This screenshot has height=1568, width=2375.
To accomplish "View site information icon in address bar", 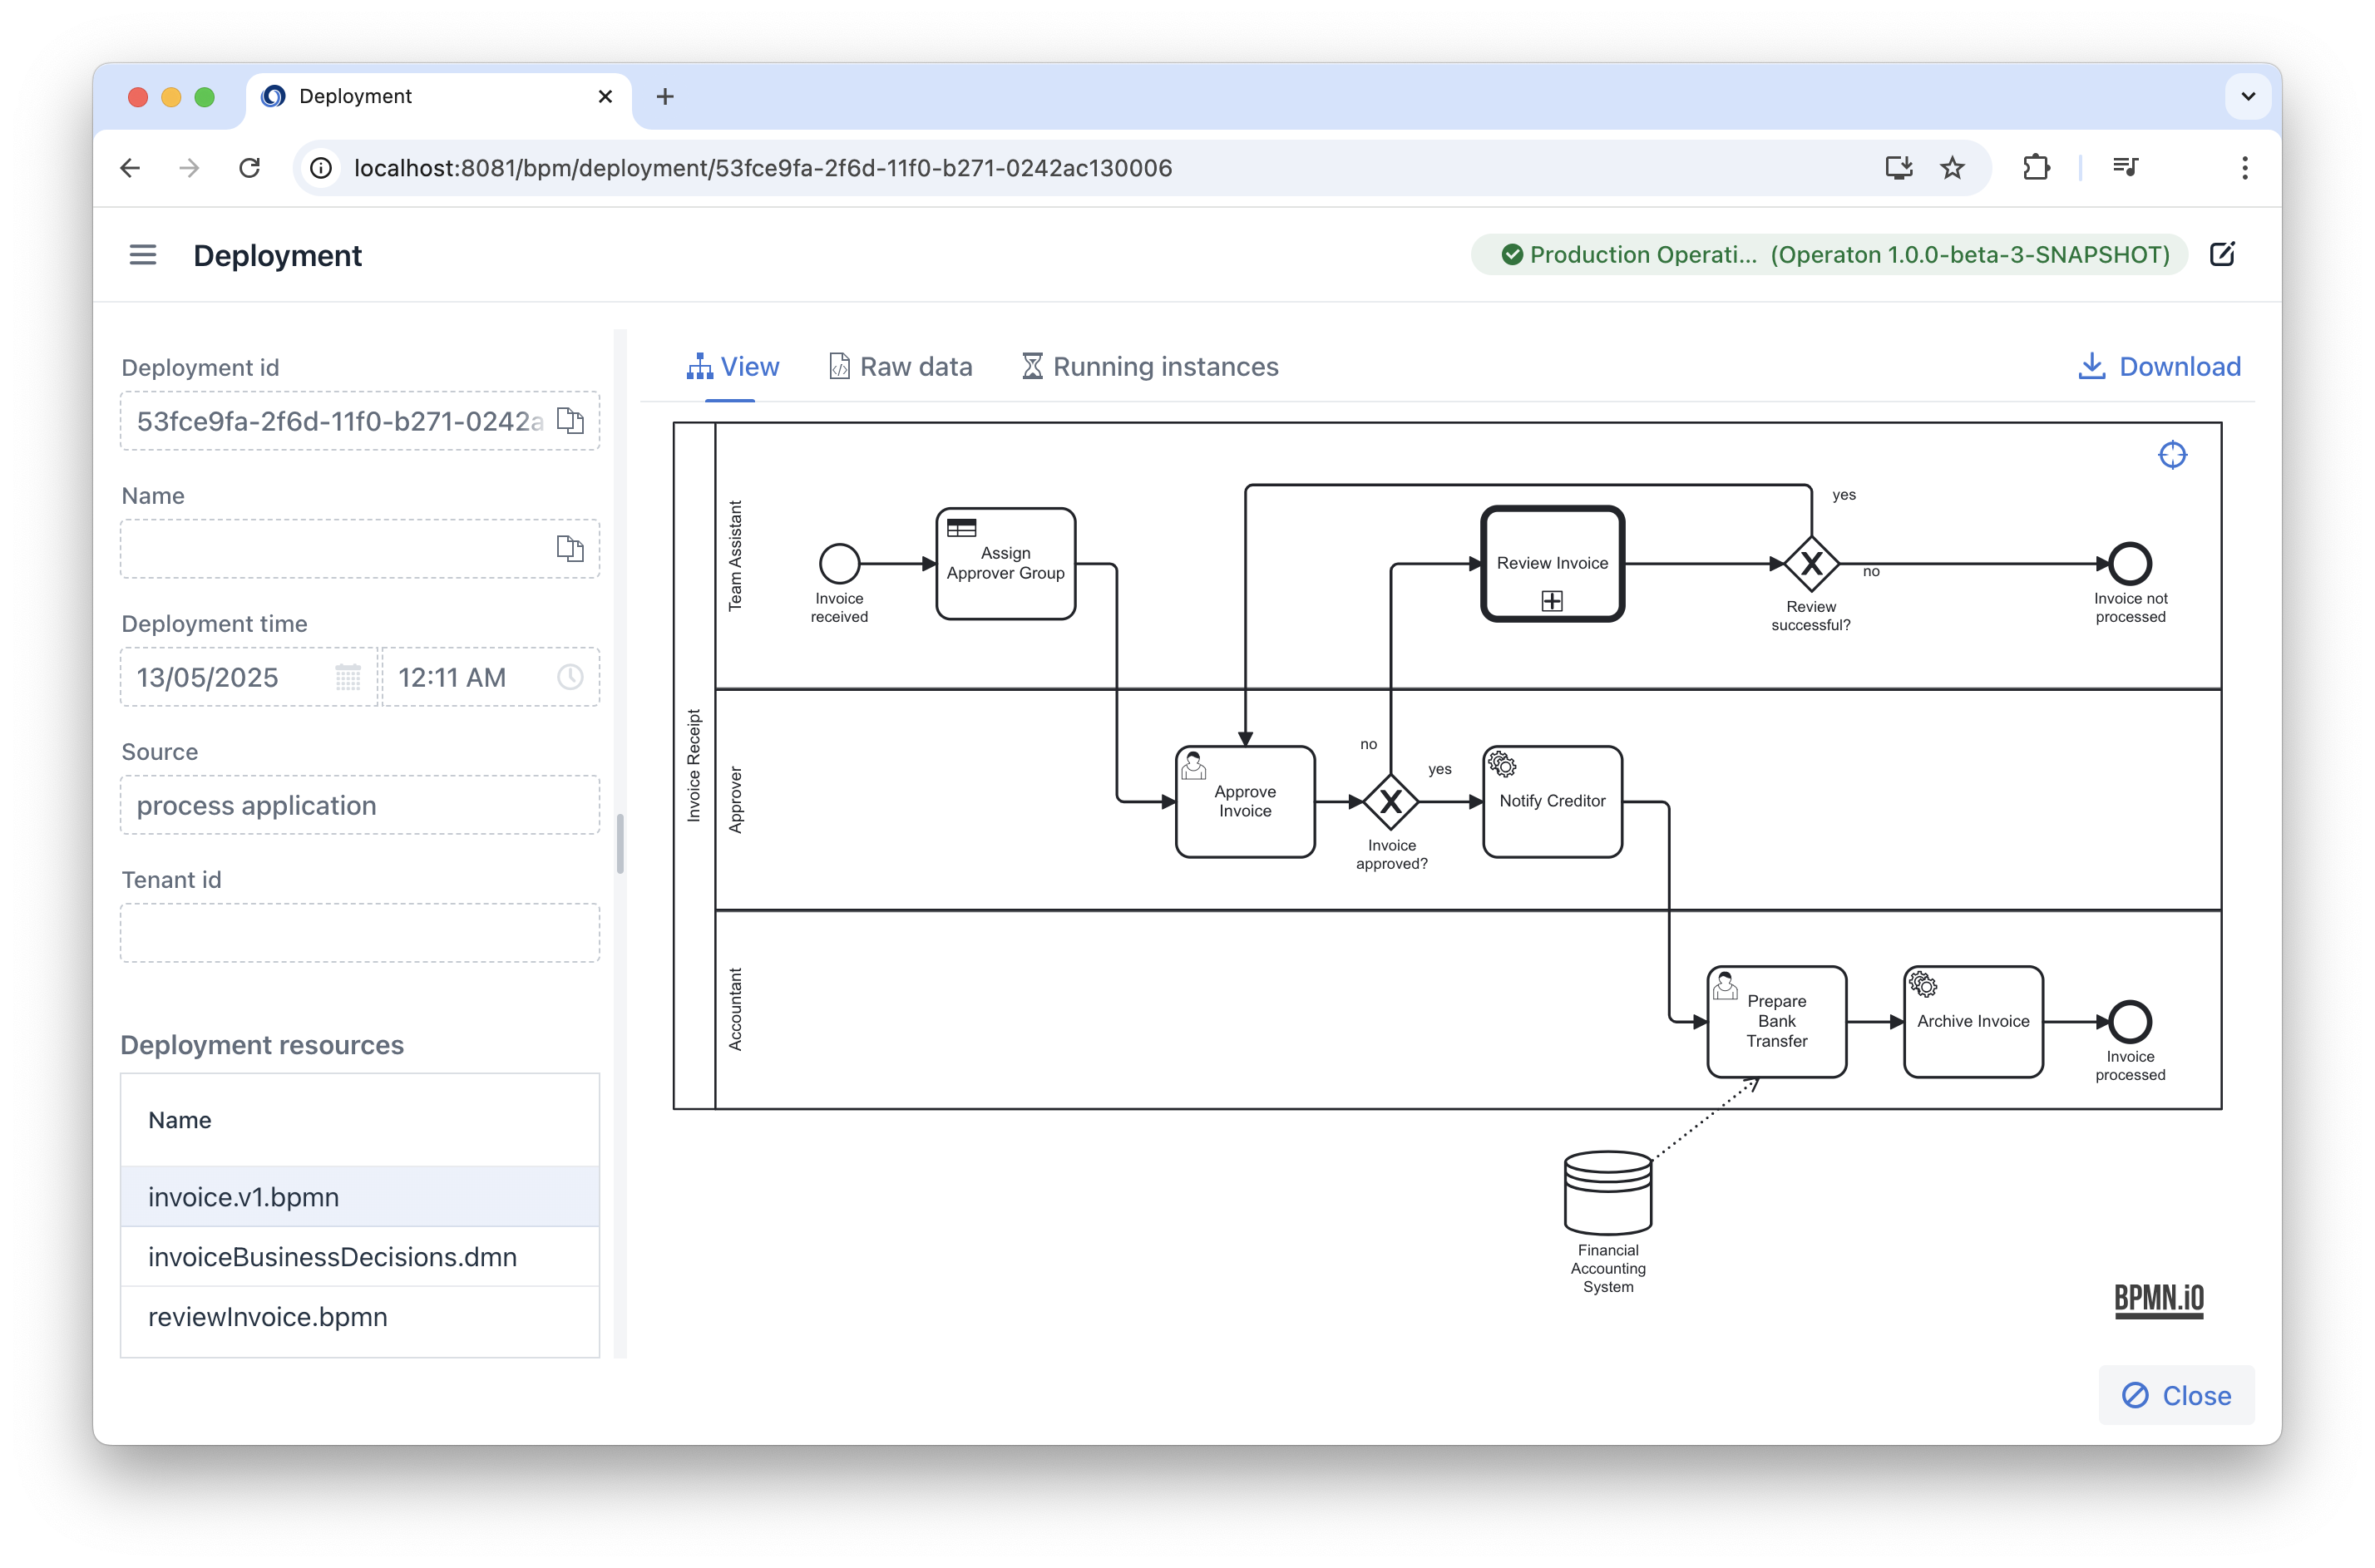I will 321,168.
